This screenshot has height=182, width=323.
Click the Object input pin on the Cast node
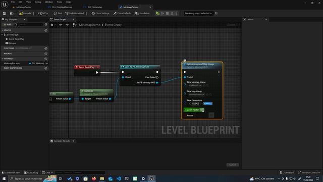[x=123, y=77]
